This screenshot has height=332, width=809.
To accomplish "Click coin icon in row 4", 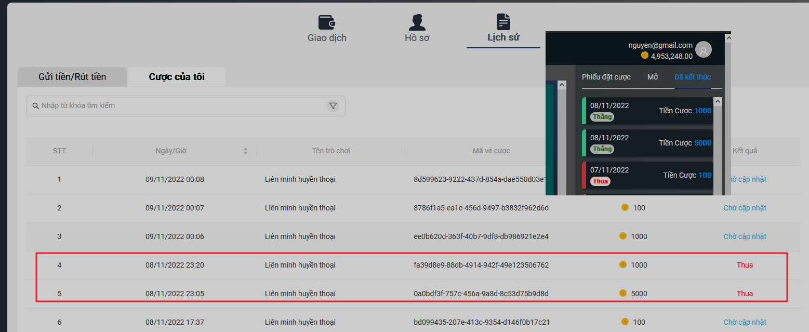I will pyautogui.click(x=622, y=264).
